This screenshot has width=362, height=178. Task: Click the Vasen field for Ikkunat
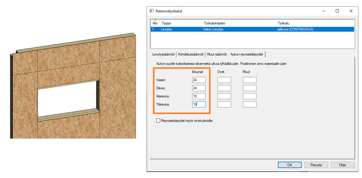199,80
